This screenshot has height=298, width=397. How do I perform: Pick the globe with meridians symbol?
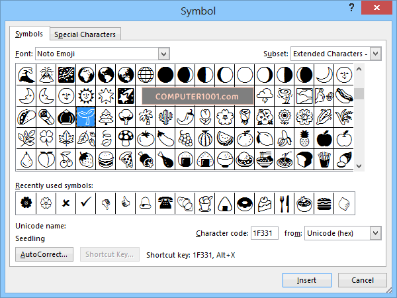click(x=146, y=74)
